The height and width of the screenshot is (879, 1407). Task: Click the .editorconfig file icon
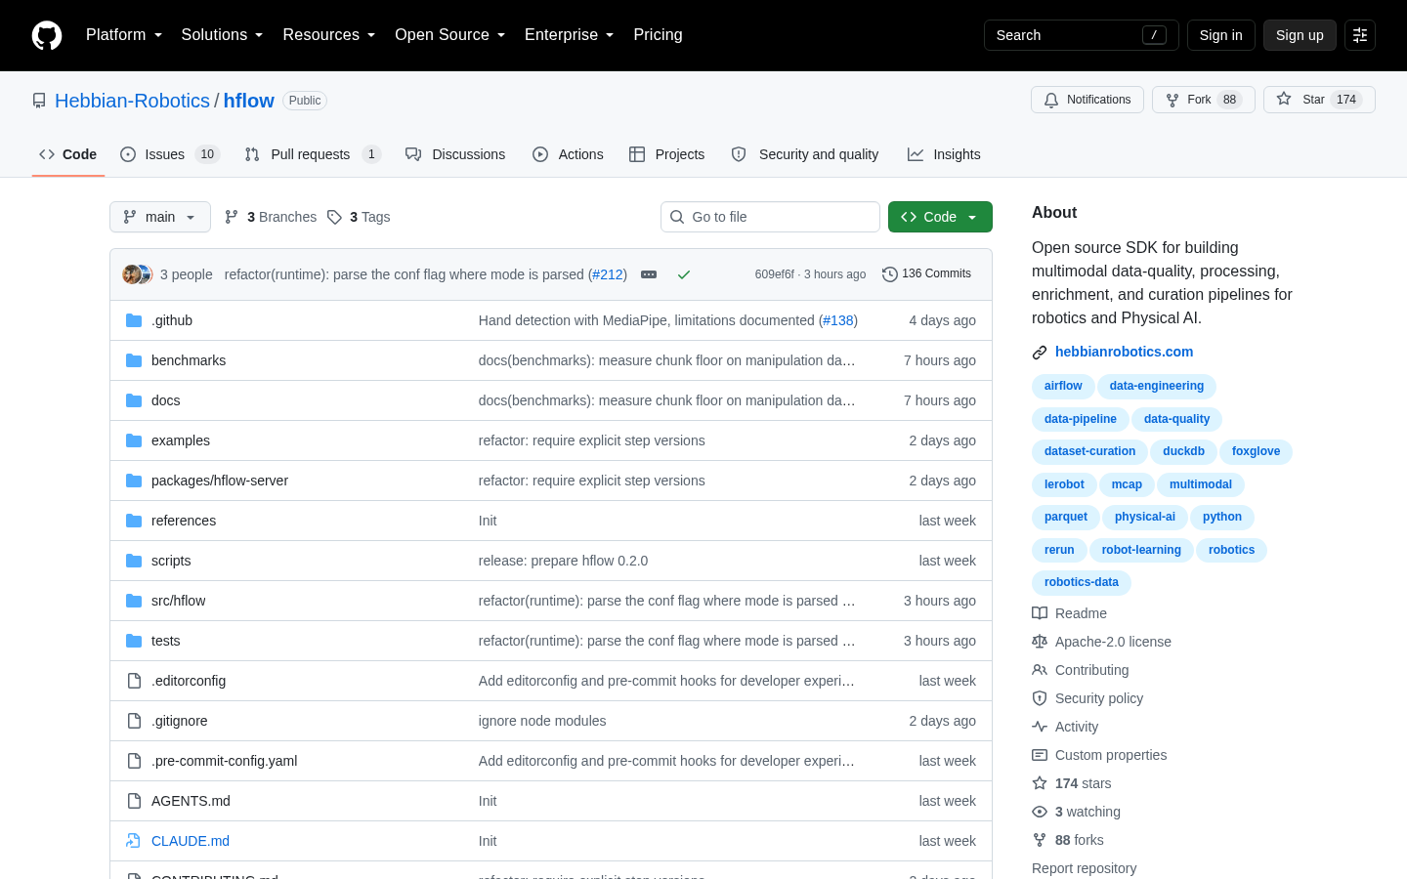pyautogui.click(x=134, y=681)
